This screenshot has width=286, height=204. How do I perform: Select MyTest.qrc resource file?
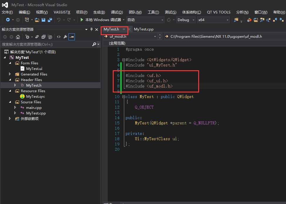click(36, 96)
